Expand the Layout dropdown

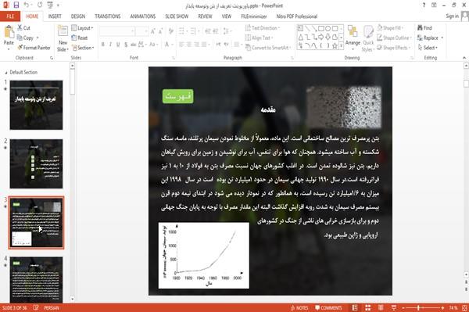pos(83,28)
